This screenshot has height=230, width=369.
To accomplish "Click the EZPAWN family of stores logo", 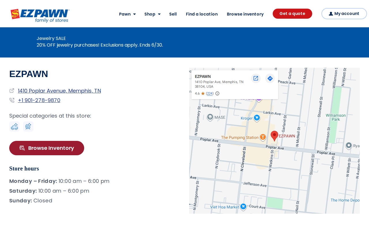I will [x=40, y=16].
